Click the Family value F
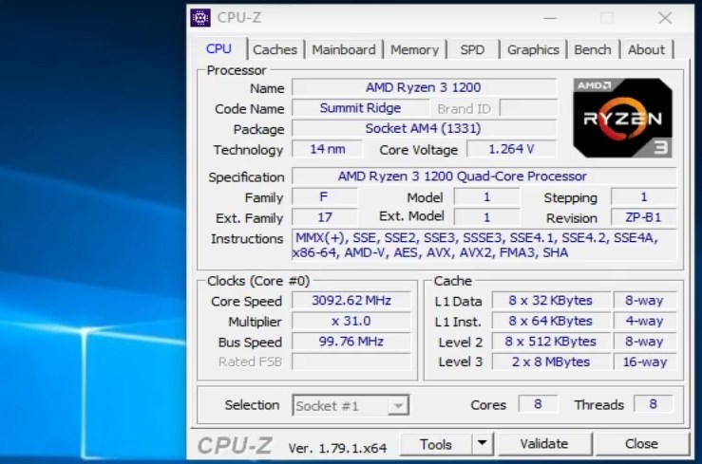The height and width of the screenshot is (464, 702). click(325, 196)
